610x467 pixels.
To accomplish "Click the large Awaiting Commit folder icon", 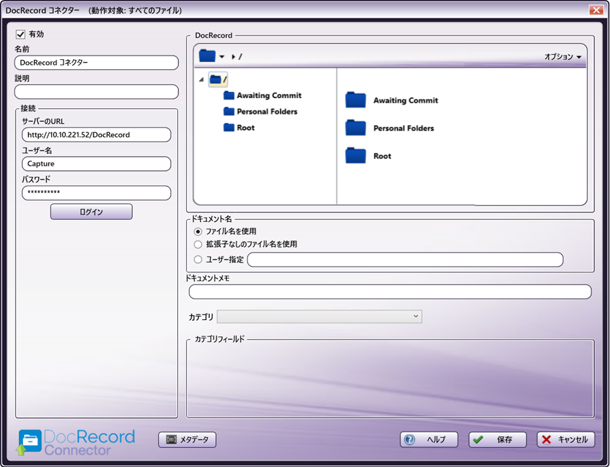I will pyautogui.click(x=356, y=100).
